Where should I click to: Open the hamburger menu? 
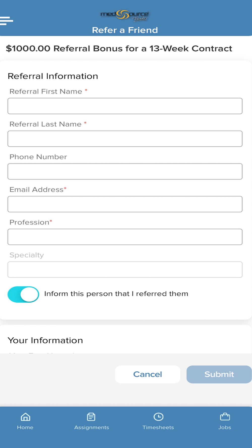7,21
